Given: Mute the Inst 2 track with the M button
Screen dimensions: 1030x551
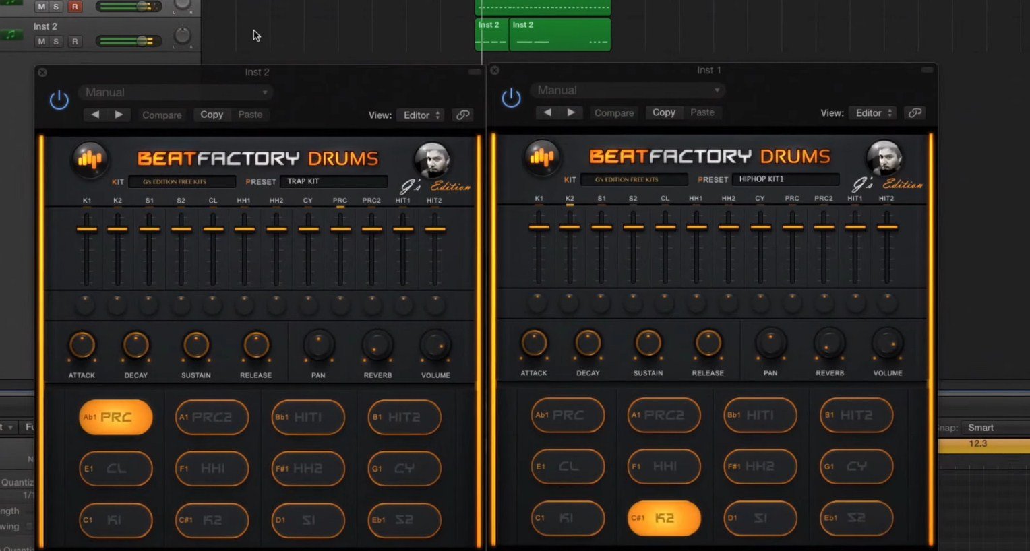Looking at the screenshot, I should [40, 41].
